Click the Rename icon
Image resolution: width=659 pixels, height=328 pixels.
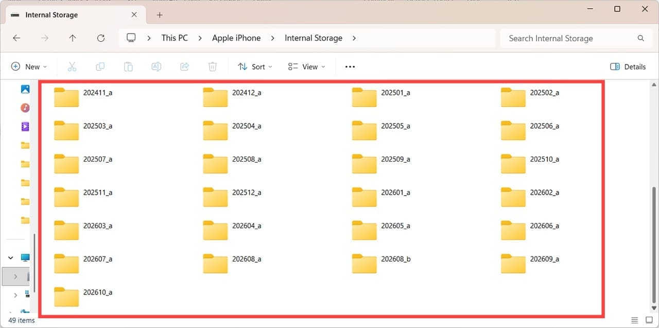157,66
